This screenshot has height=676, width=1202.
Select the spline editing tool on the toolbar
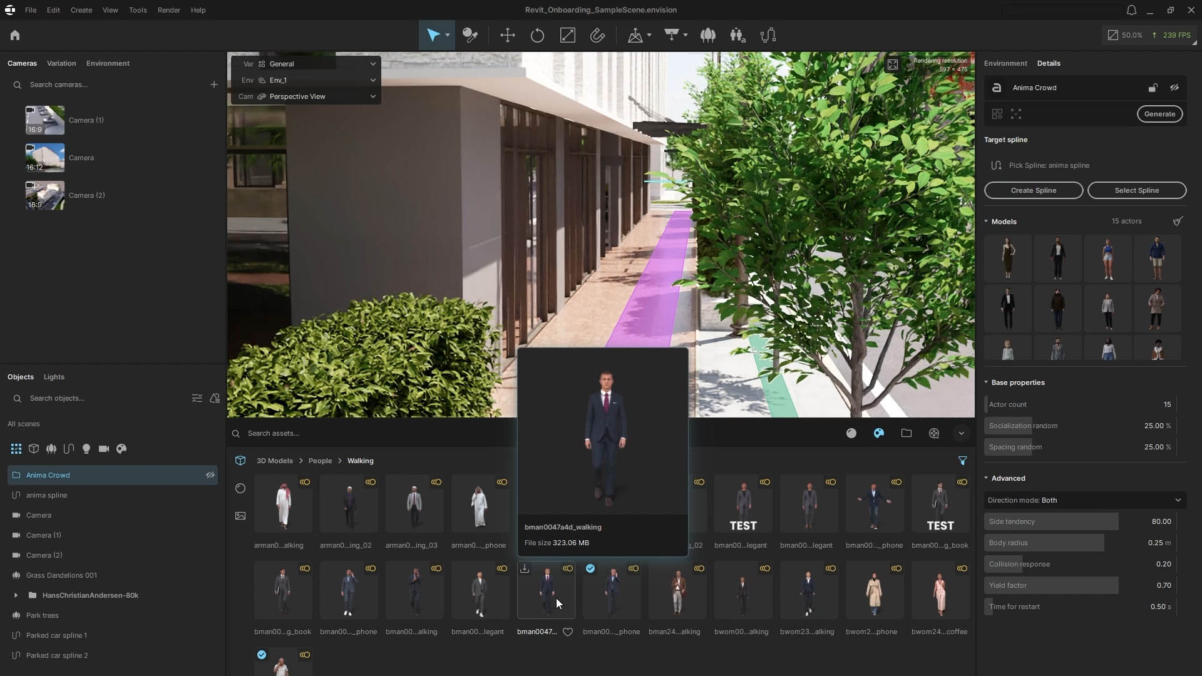click(768, 36)
